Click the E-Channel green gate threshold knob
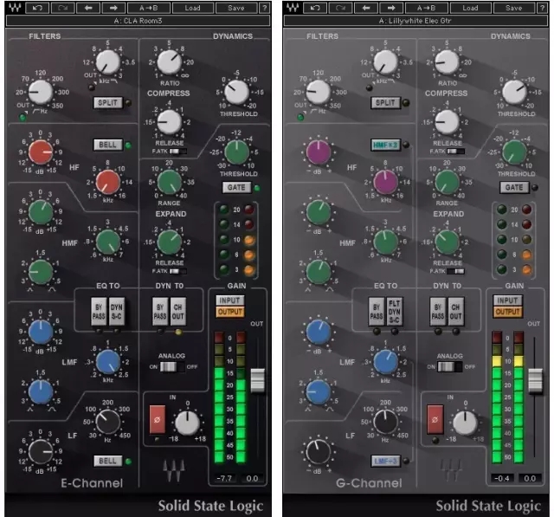The height and width of the screenshot is (517, 554). point(236,152)
